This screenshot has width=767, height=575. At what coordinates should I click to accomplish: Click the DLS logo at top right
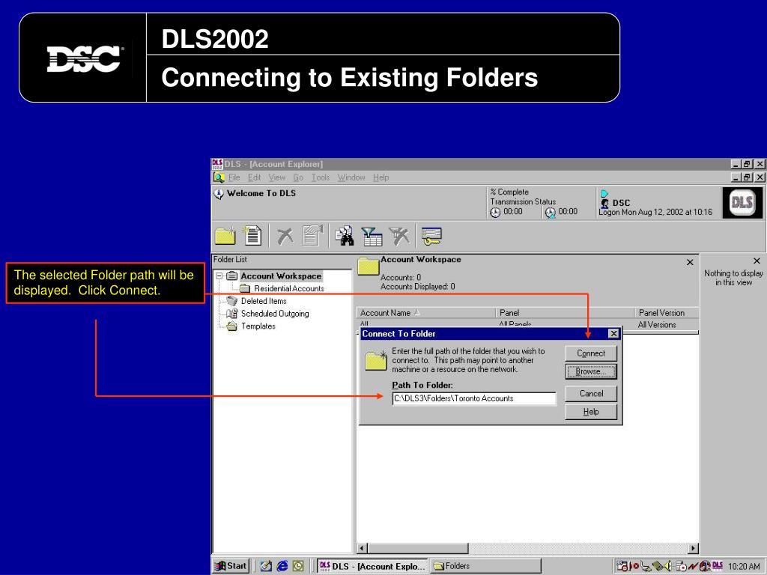[x=741, y=202]
